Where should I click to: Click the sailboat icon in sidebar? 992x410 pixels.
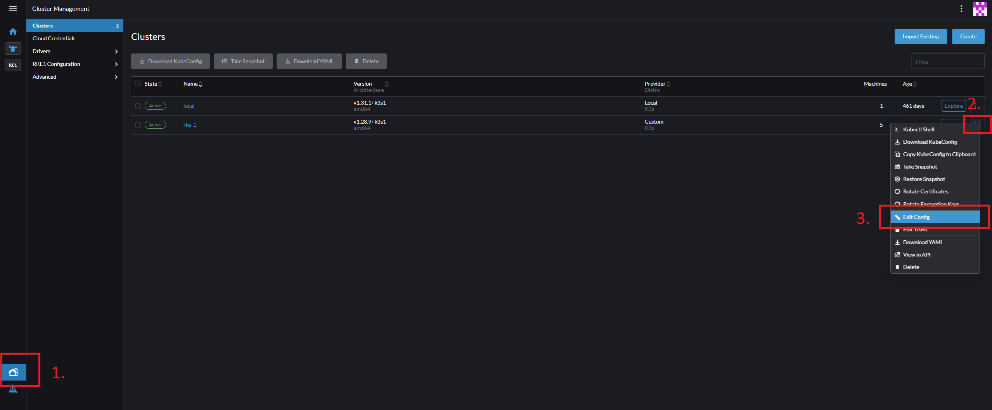coord(13,389)
